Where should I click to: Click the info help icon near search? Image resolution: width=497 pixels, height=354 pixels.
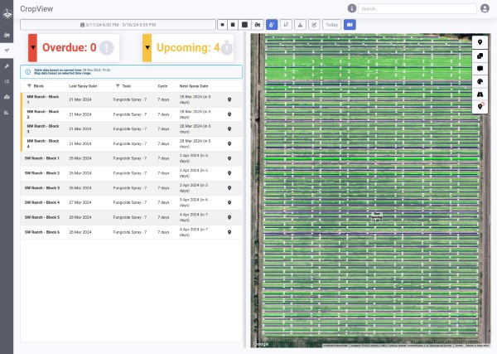pyautogui.click(x=352, y=8)
